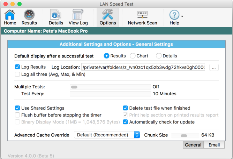The image size is (233, 159).
Task: Click the Computer Name header text
Action: [46, 31]
